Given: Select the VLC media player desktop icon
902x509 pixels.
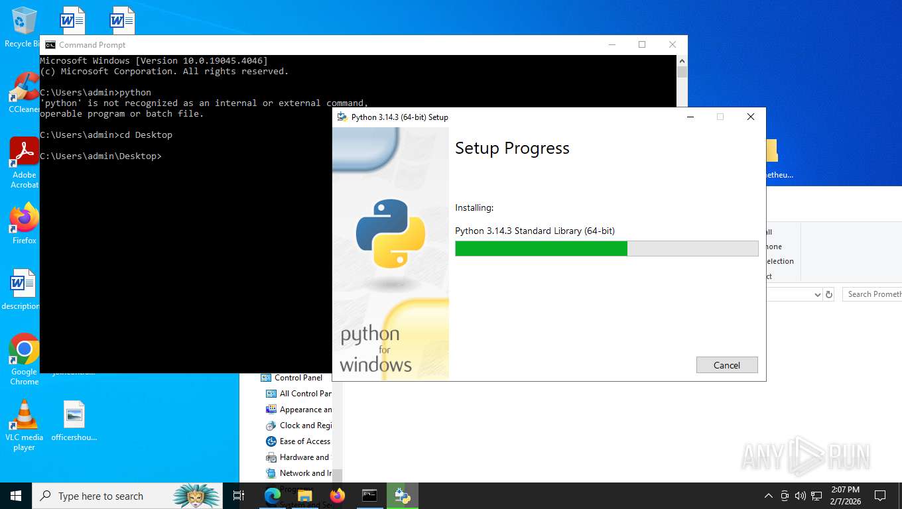Looking at the screenshot, I should [x=24, y=425].
